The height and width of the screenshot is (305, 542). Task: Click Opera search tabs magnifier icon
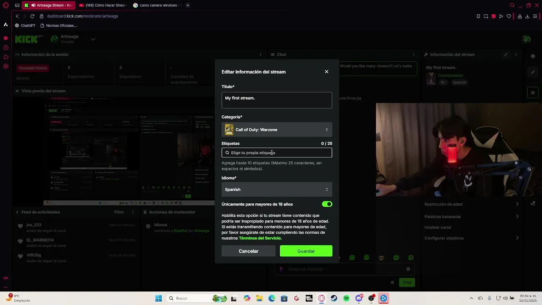click(x=512, y=6)
